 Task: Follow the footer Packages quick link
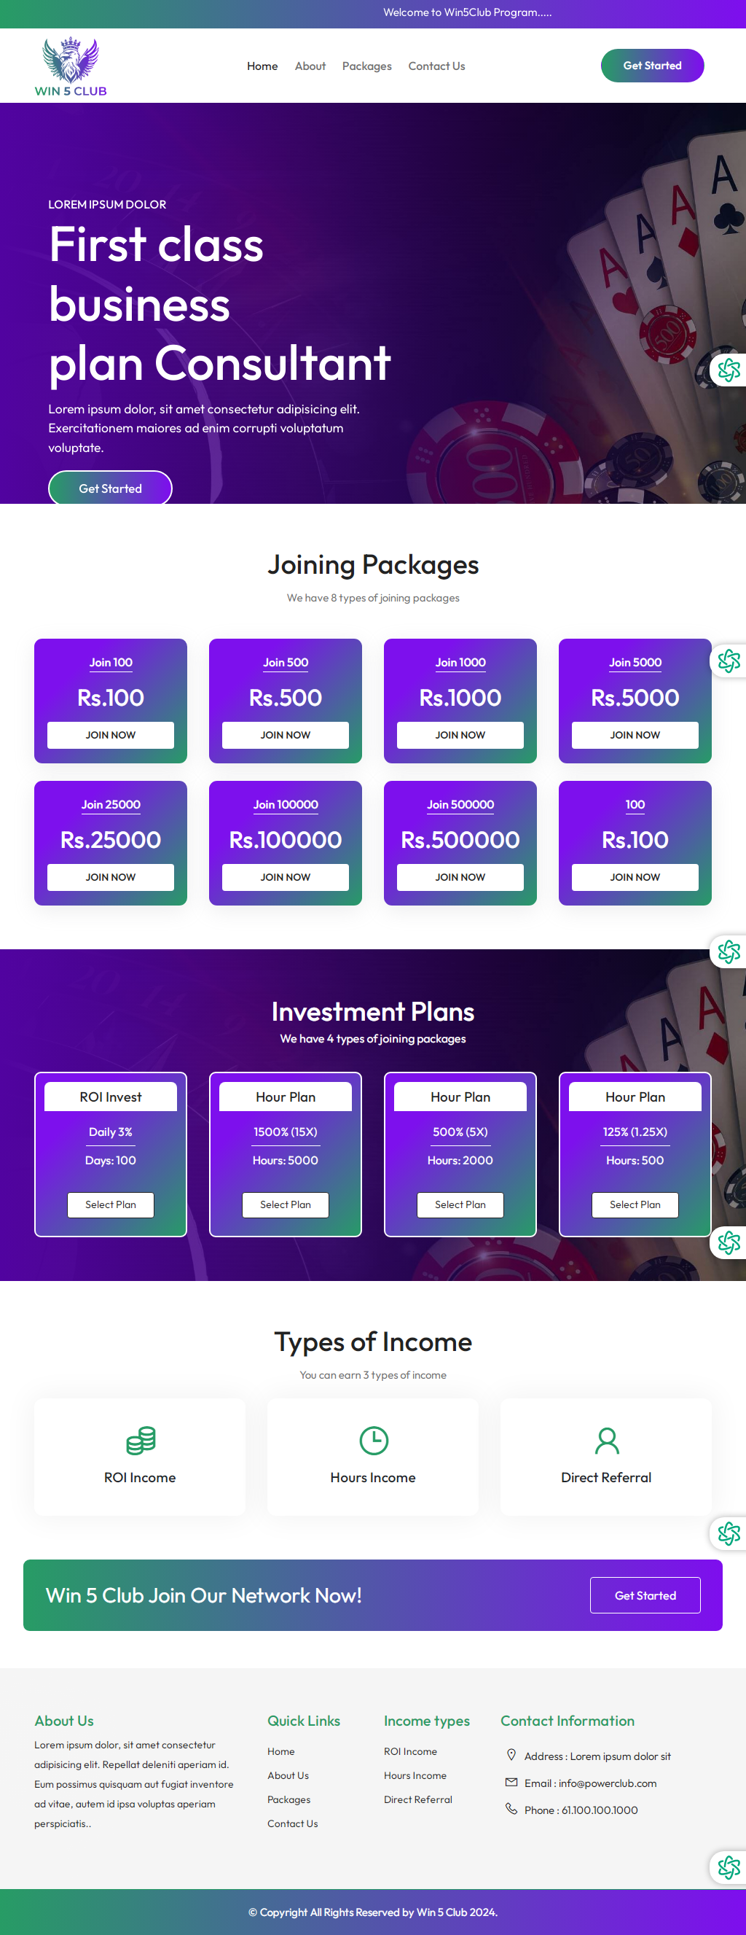[x=289, y=1799]
